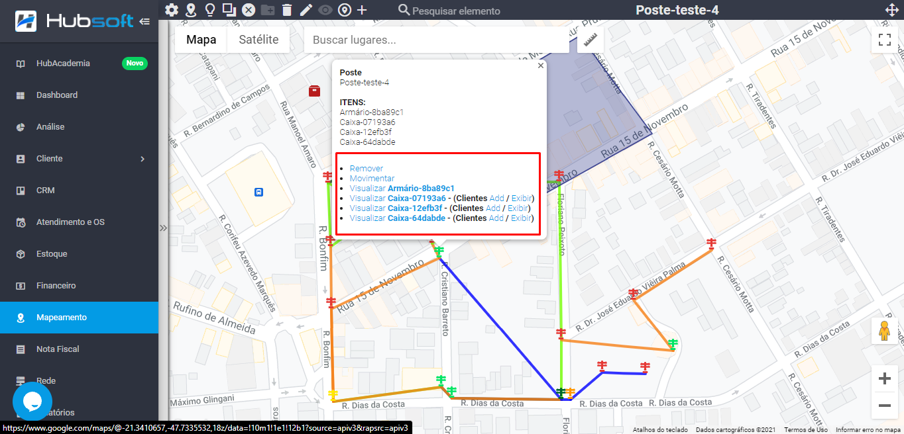904x434 pixels.
Task: Click Add clients for Caixa-12efb3f
Action: (493, 208)
